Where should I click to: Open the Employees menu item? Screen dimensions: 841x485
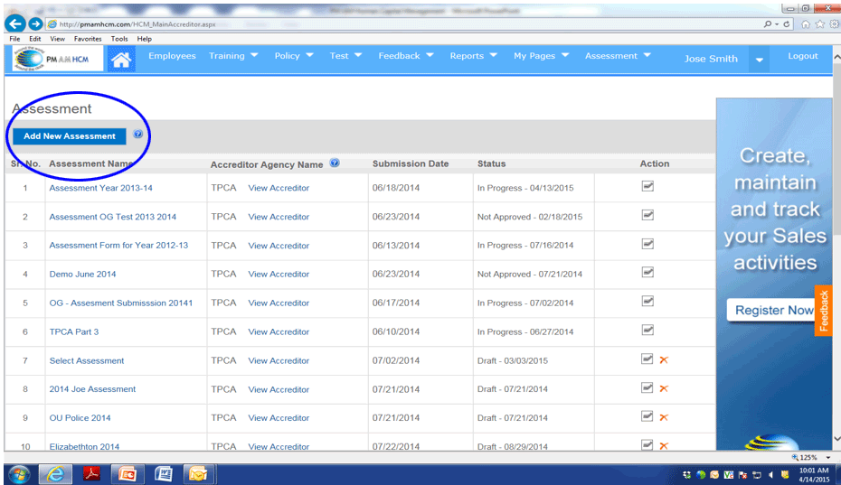(x=172, y=56)
